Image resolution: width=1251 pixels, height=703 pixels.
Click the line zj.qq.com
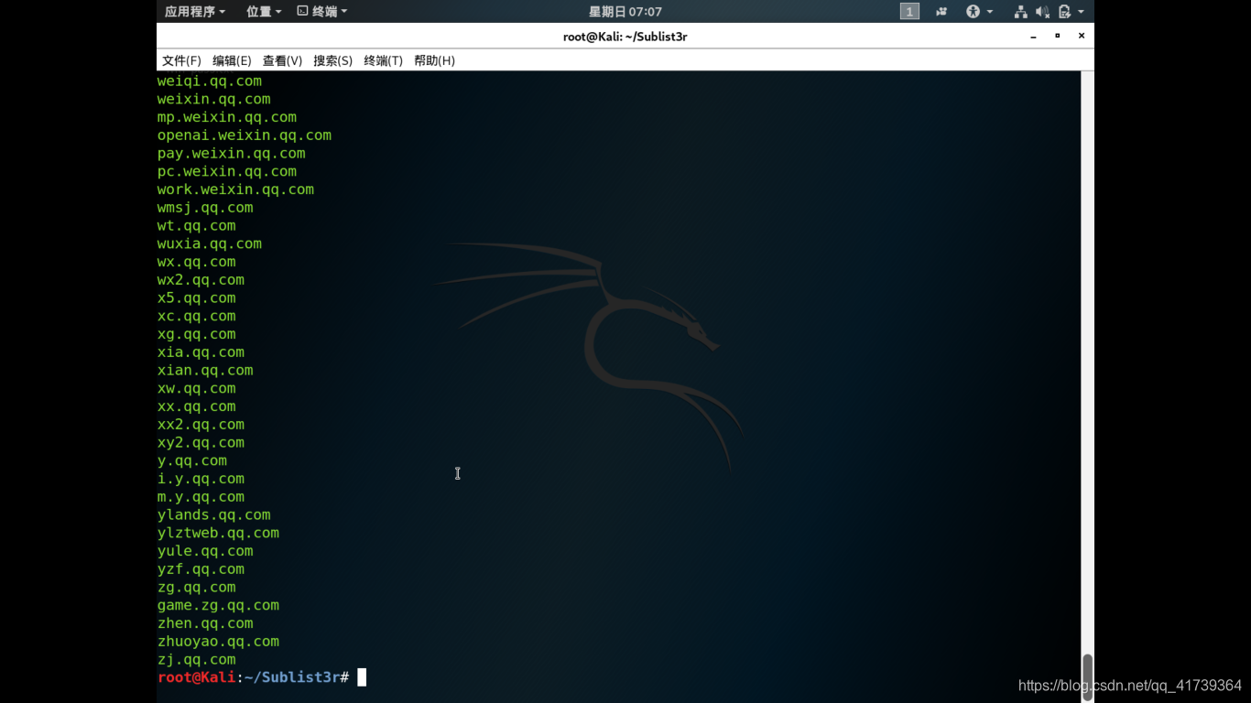(x=197, y=659)
